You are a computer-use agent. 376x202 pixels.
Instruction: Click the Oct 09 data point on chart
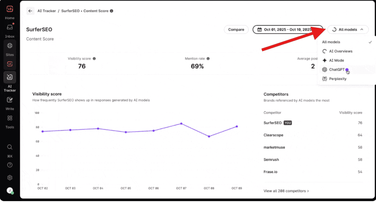pos(237,126)
